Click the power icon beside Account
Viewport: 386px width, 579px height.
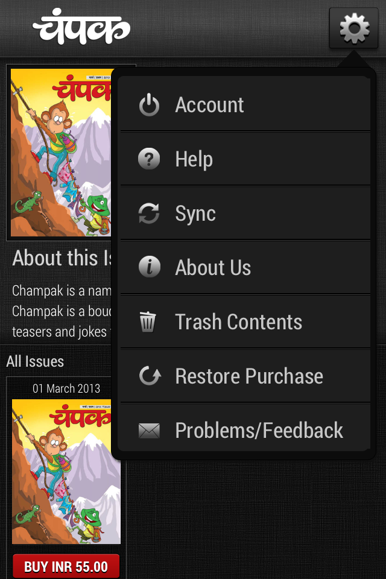(x=149, y=105)
